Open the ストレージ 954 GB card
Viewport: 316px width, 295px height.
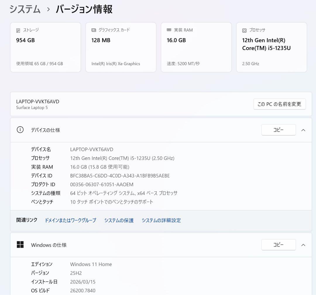(x=46, y=47)
